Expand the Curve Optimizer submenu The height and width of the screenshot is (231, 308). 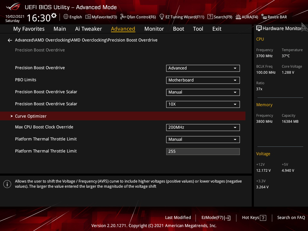123,116
